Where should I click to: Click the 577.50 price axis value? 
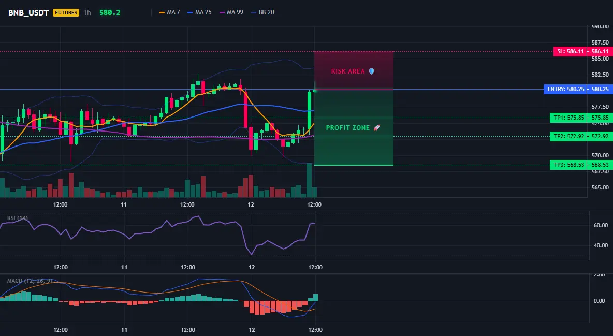(x=600, y=107)
